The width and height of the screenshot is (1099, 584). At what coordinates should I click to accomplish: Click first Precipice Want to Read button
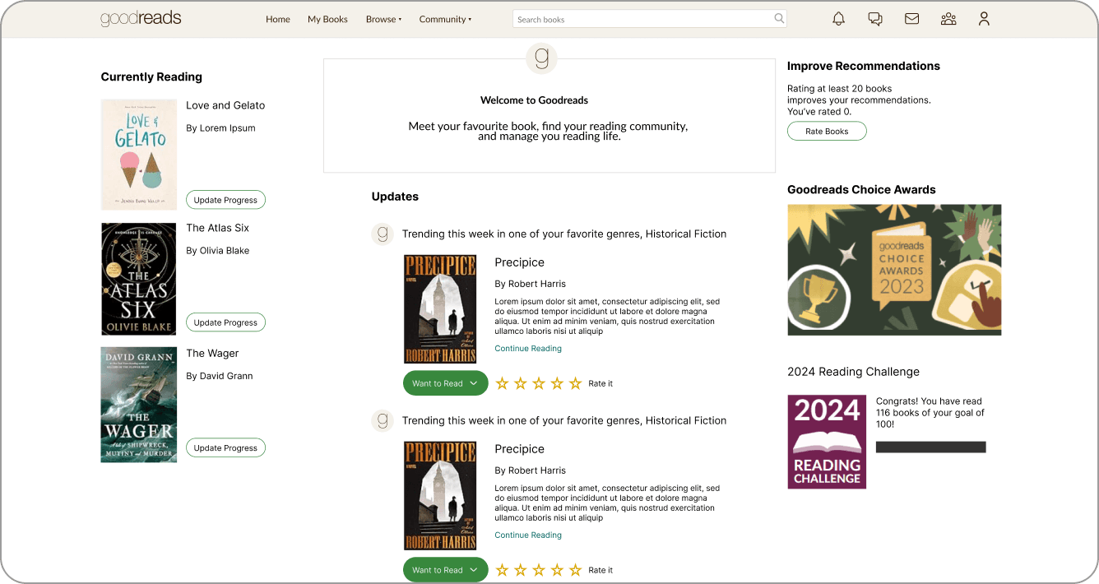pos(445,383)
